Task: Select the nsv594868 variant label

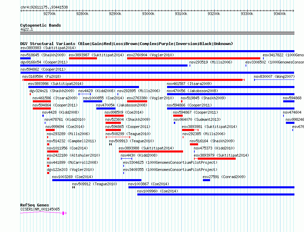Action: tap(292, 98)
